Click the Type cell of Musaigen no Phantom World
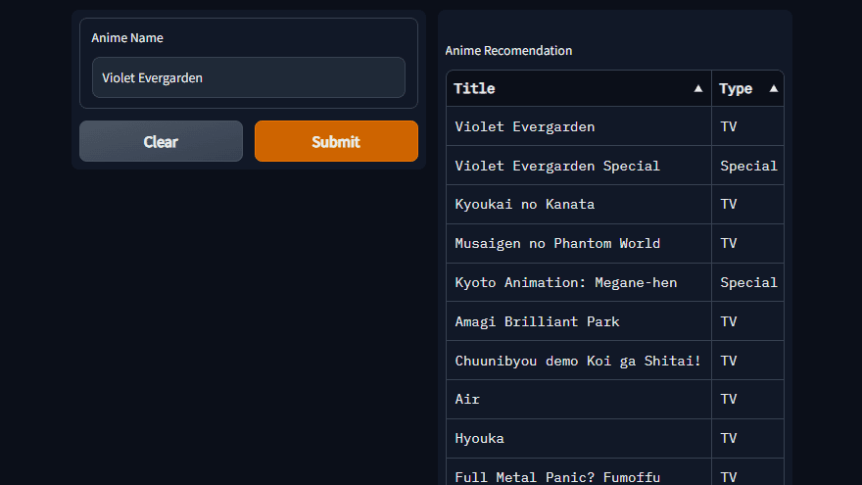 pos(747,244)
